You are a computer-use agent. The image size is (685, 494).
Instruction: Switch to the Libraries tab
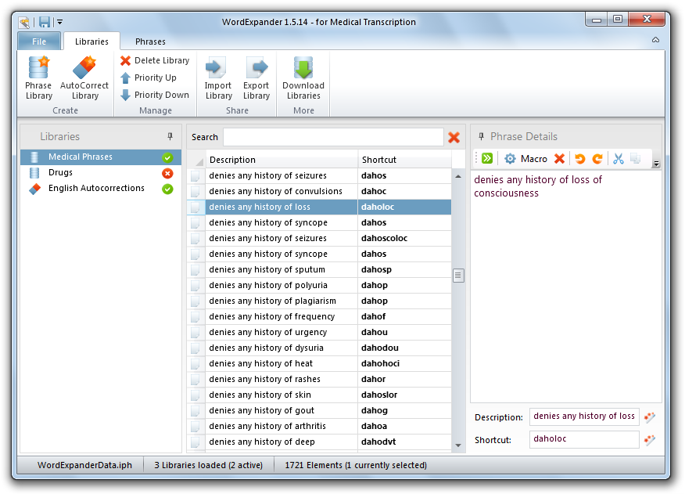tap(91, 41)
